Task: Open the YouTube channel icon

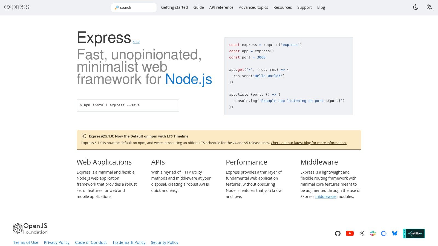Action: pyautogui.click(x=350, y=233)
